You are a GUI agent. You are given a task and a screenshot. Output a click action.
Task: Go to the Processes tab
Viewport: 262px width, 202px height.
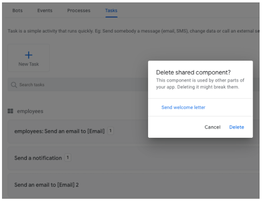pos(79,10)
